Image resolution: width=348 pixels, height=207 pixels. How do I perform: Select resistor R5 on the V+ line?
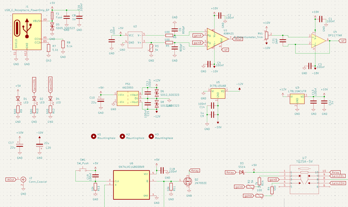pos(169,43)
